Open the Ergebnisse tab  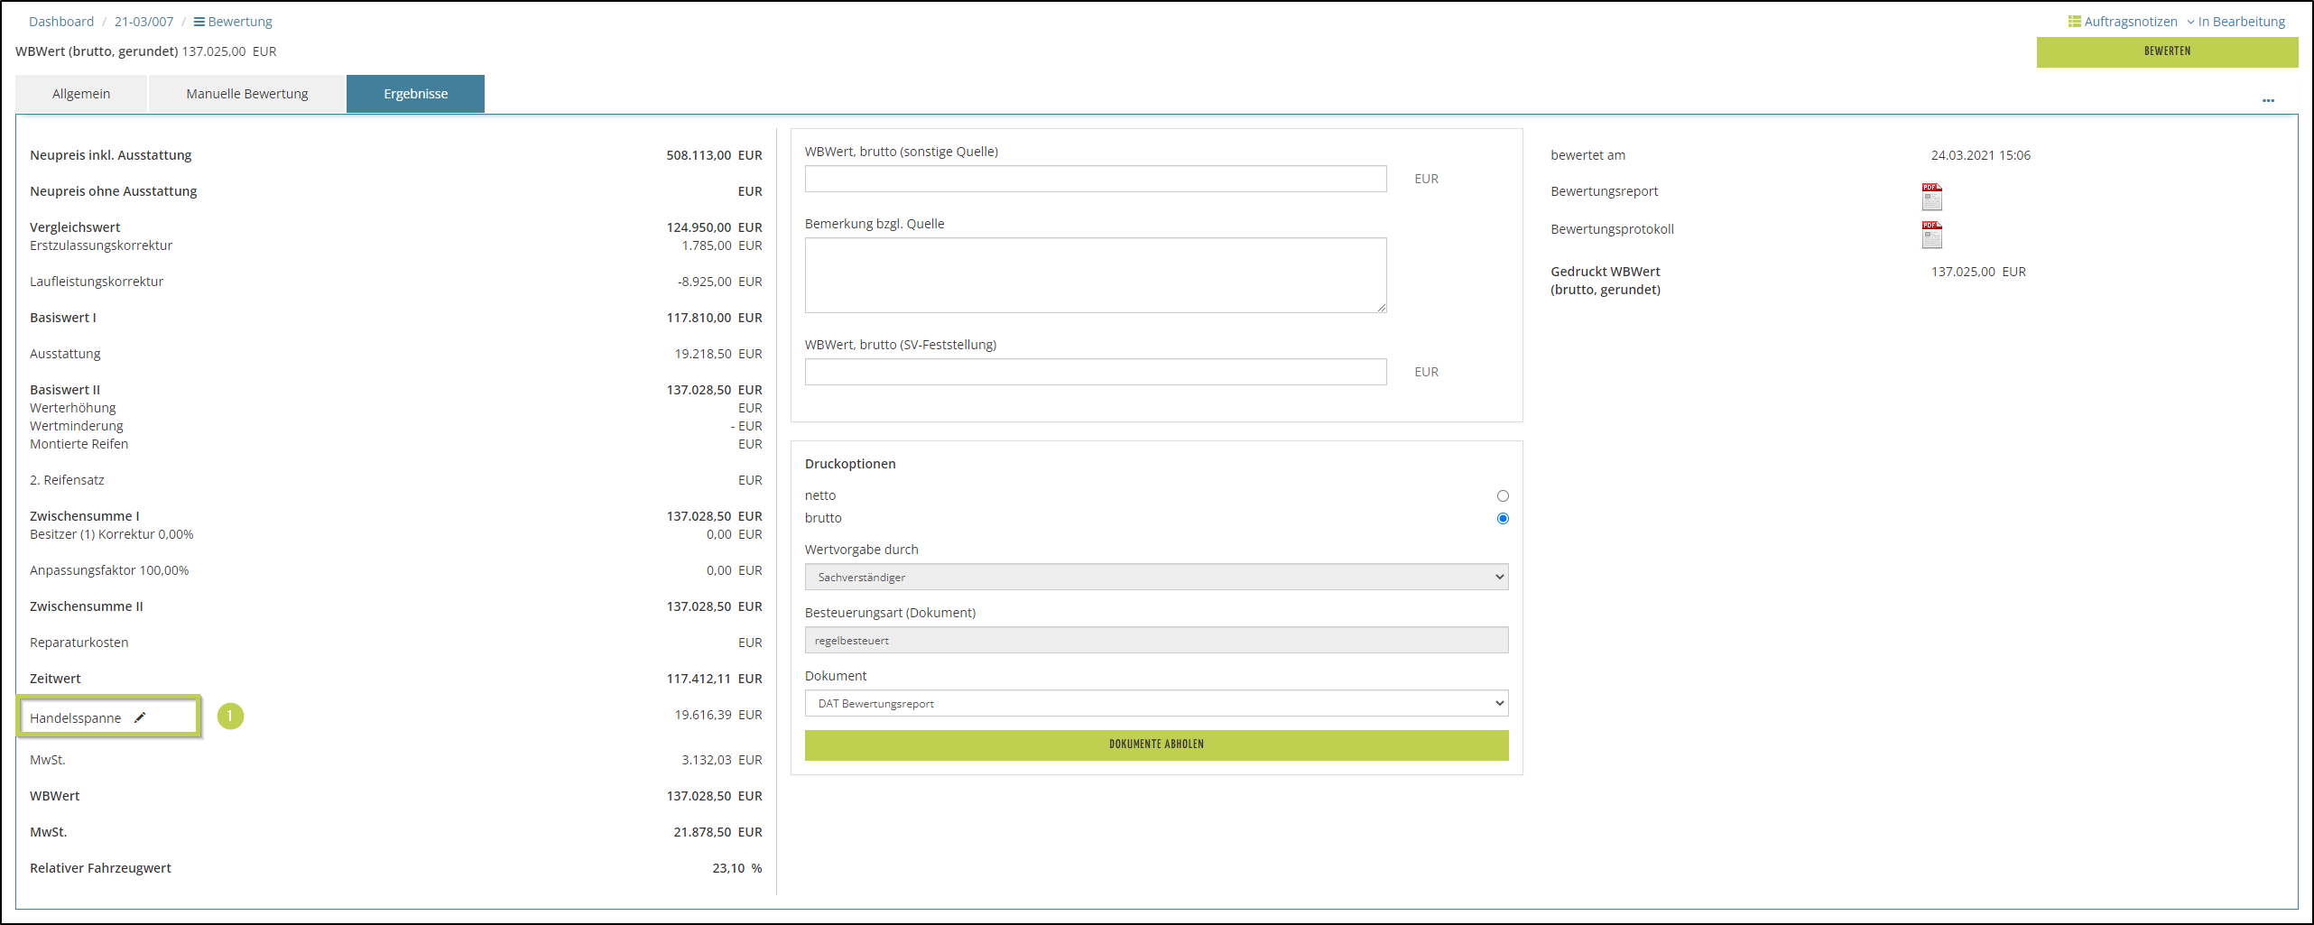[x=415, y=94]
